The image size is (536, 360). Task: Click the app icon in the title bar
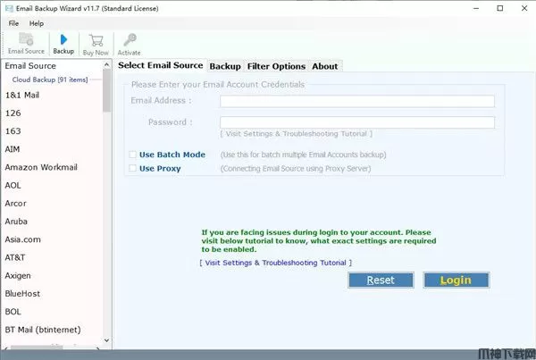(x=9, y=8)
